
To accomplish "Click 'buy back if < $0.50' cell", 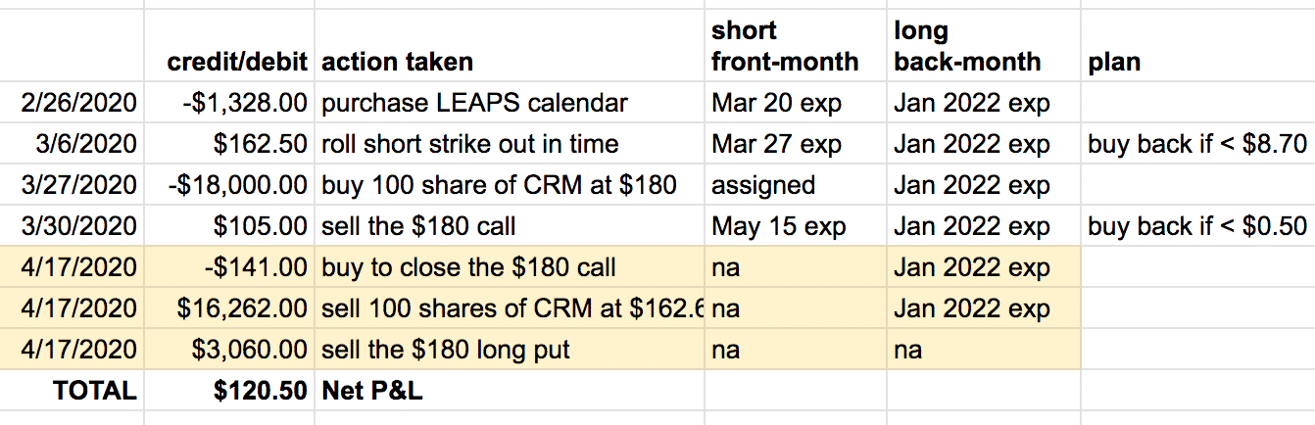I will click(x=1197, y=226).
